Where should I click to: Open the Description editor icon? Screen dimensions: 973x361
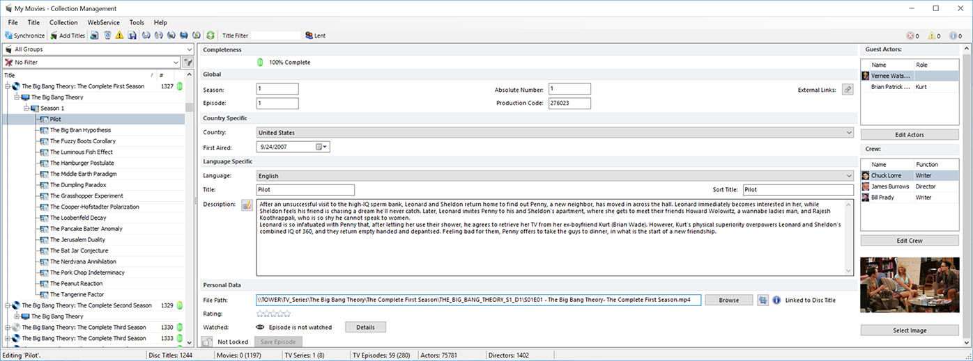(247, 204)
